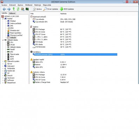Image resolution: width=139 pixels, height=140 pixels.
Task: Collapse the Počítač tree node
Action: [3, 19]
